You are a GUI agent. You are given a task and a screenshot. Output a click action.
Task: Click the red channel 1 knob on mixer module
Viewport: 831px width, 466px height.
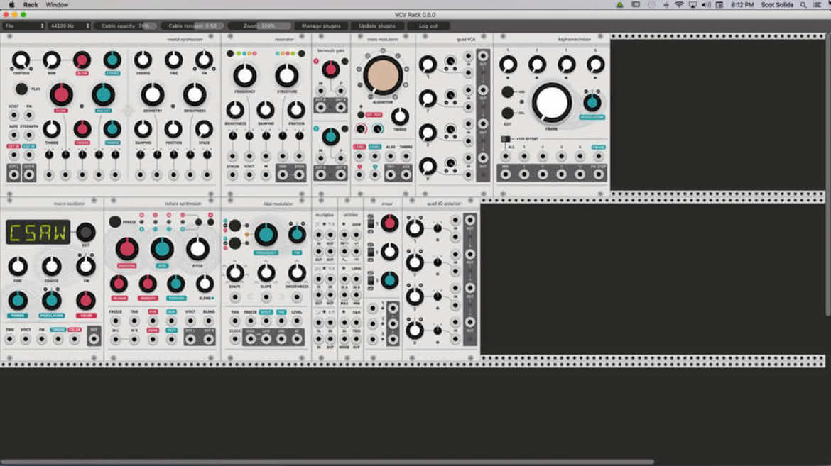(389, 223)
